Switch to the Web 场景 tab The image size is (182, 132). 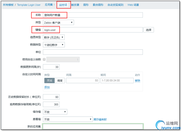pos(133,5)
